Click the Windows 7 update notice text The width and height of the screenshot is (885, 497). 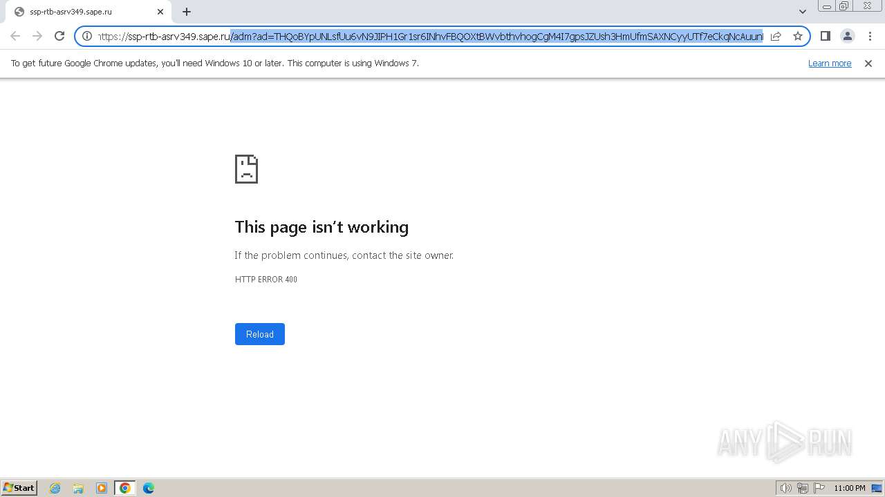pyautogui.click(x=215, y=64)
